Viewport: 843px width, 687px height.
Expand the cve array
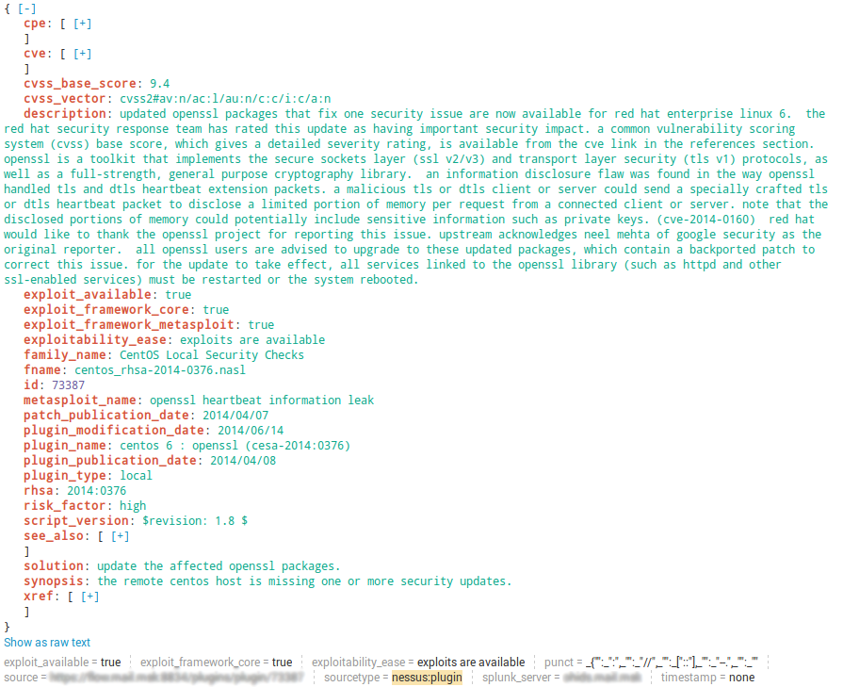(82, 54)
